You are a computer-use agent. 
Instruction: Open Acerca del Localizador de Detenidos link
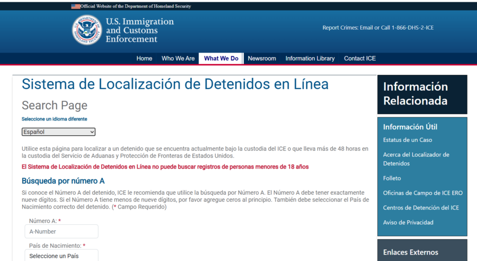416,159
